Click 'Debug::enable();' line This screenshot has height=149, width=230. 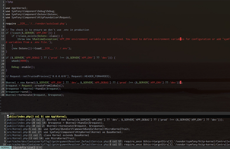23,67
